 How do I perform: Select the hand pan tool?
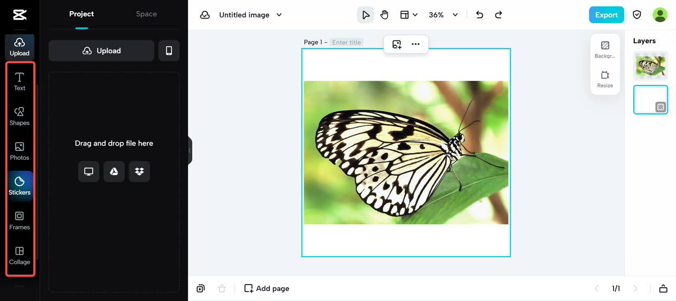click(x=384, y=15)
